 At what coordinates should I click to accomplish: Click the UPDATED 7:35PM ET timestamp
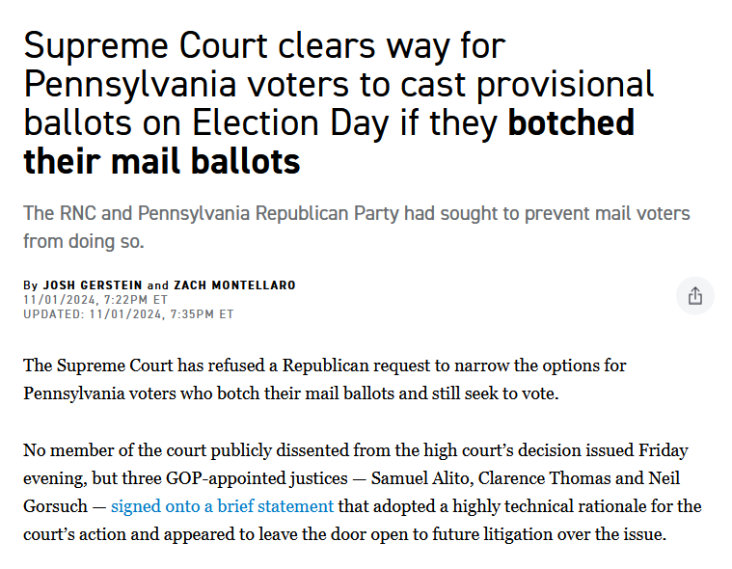[x=128, y=314]
